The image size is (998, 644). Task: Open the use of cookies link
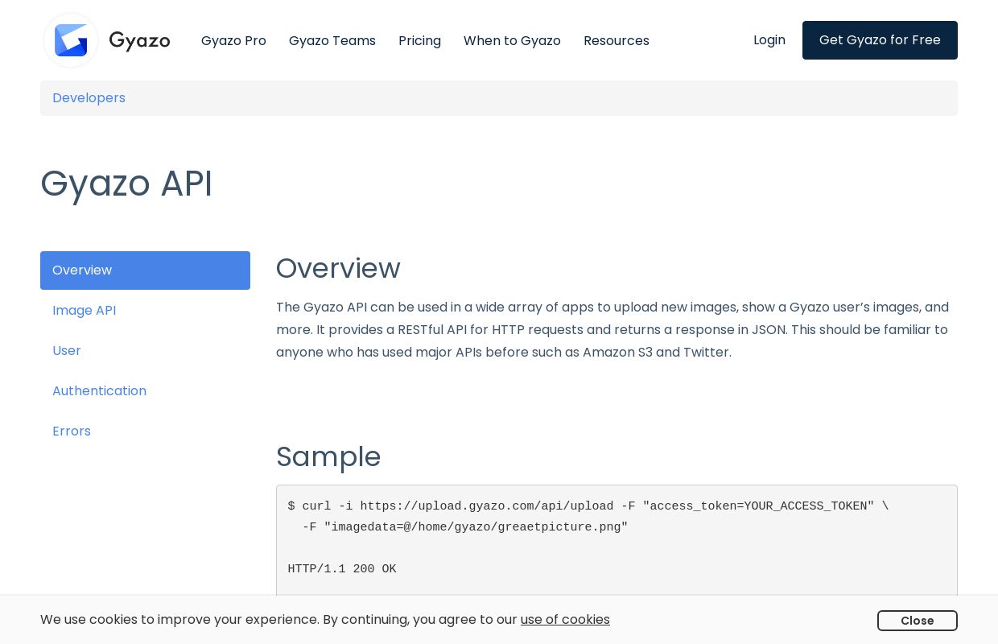pos(565,620)
